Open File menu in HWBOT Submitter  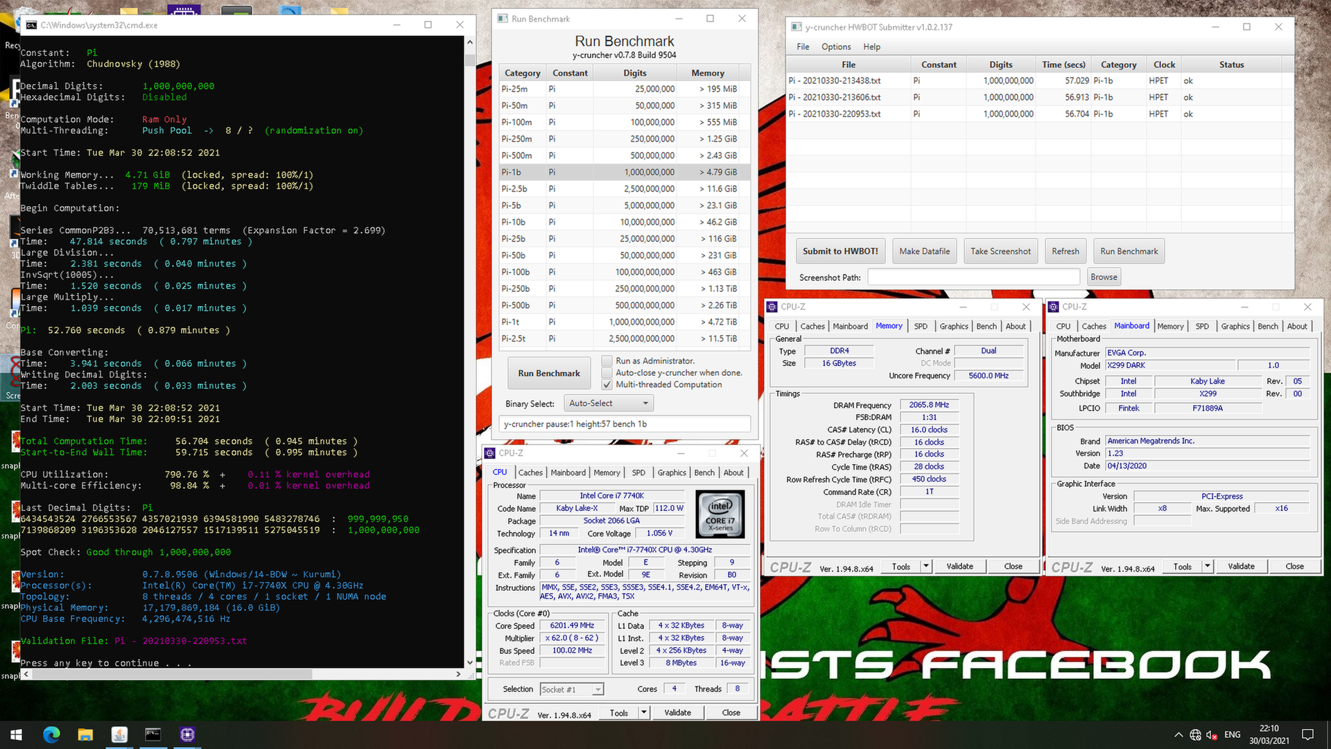click(x=803, y=46)
